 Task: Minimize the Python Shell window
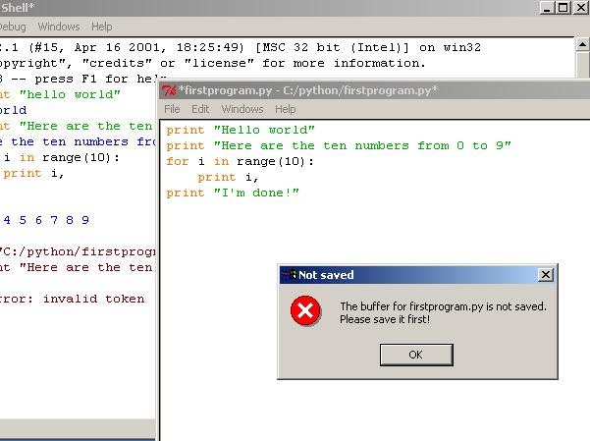546,7
